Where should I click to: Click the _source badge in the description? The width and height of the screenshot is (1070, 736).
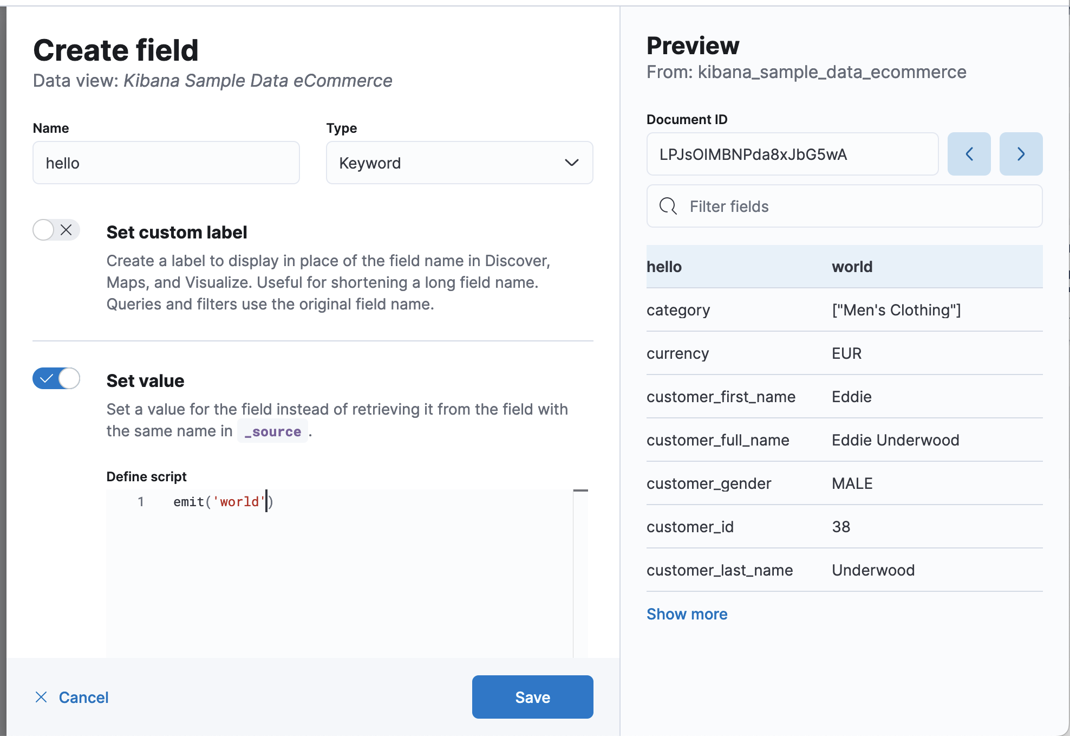[272, 431]
